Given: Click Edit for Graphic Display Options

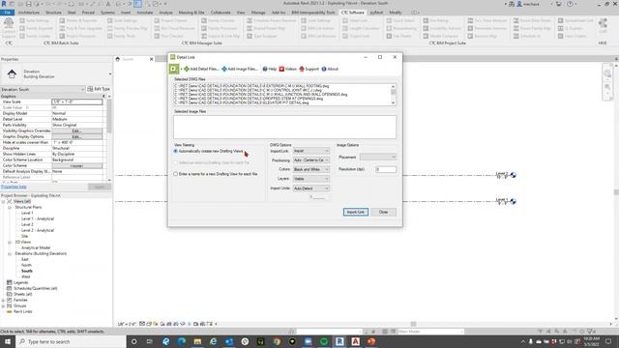Looking at the screenshot, I should (x=76, y=136).
